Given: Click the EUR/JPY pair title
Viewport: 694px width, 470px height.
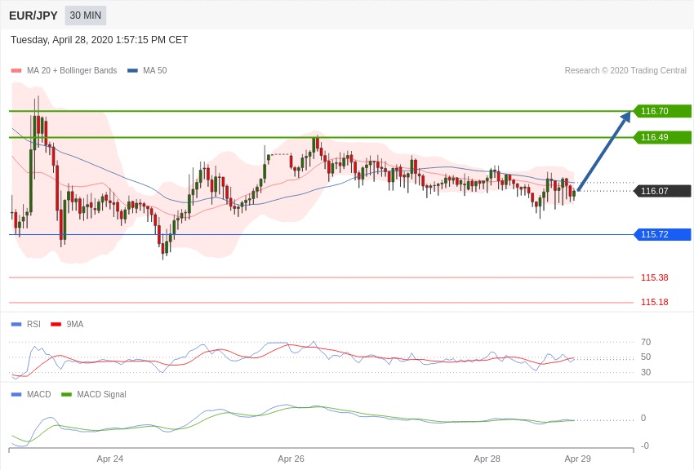Looking at the screenshot, I should (x=33, y=16).
